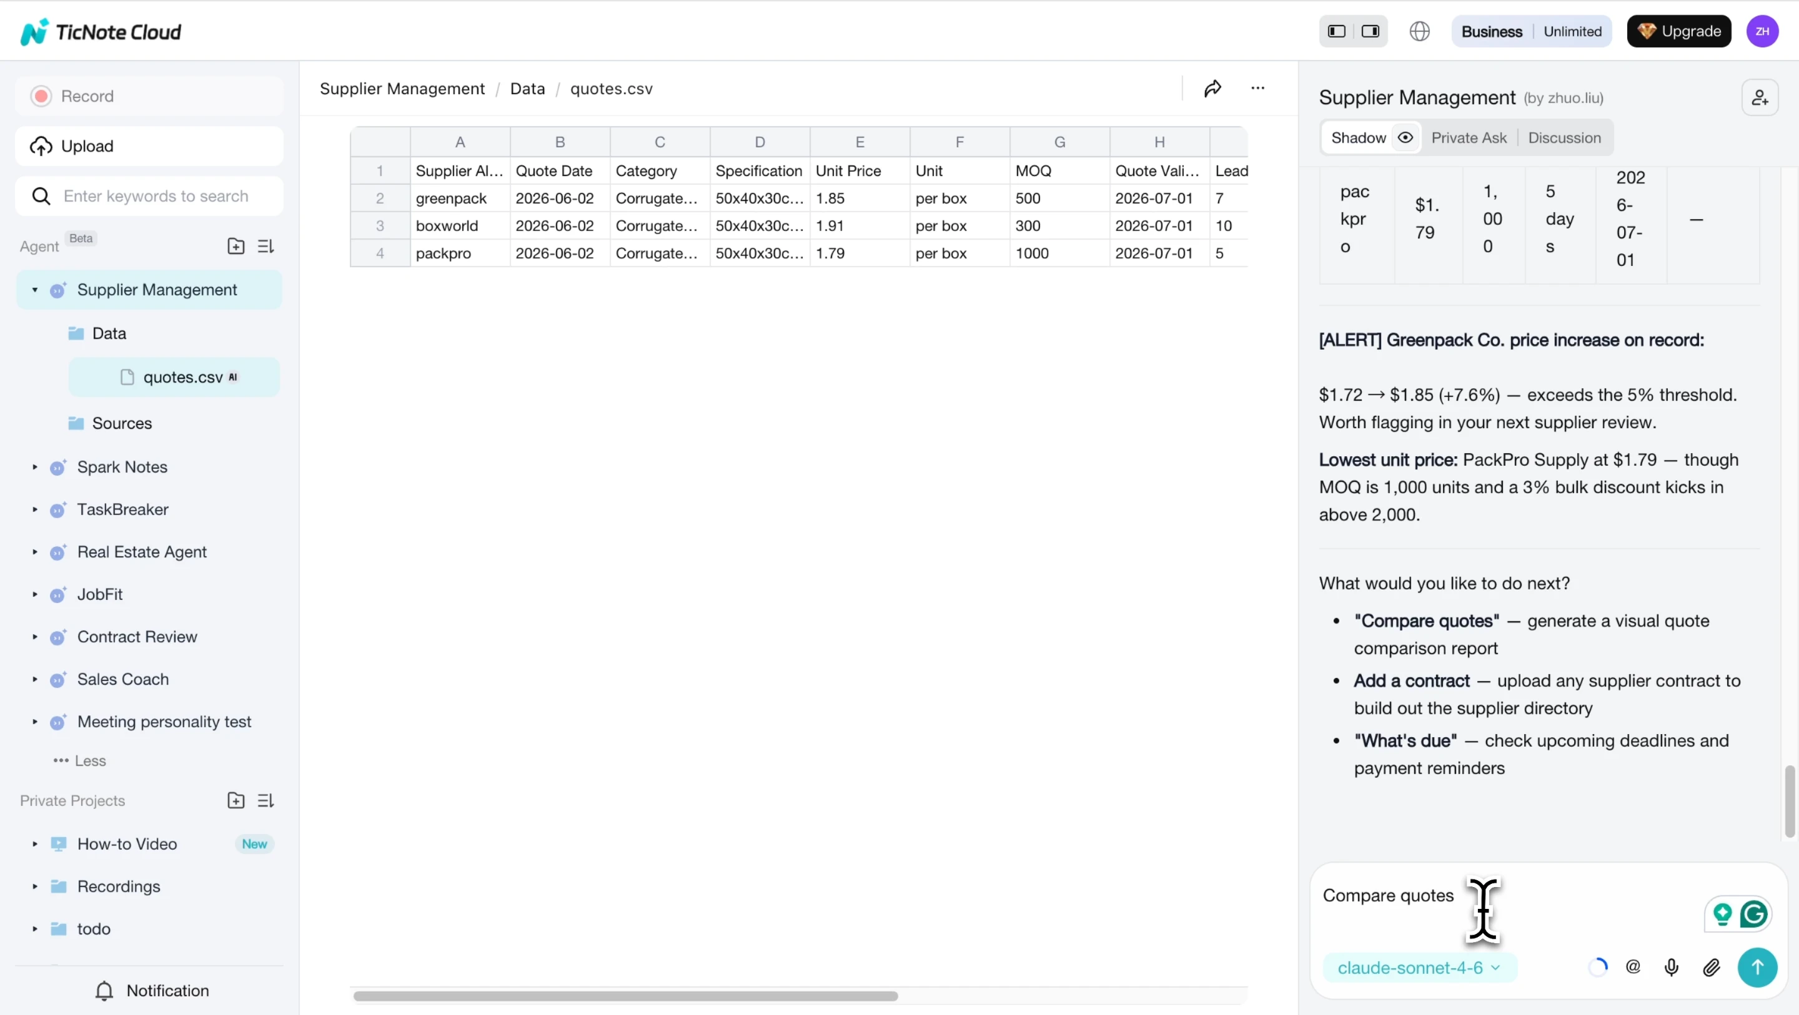This screenshot has width=1799, height=1015.
Task: Switch to the Private Ask tab
Action: [1469, 137]
